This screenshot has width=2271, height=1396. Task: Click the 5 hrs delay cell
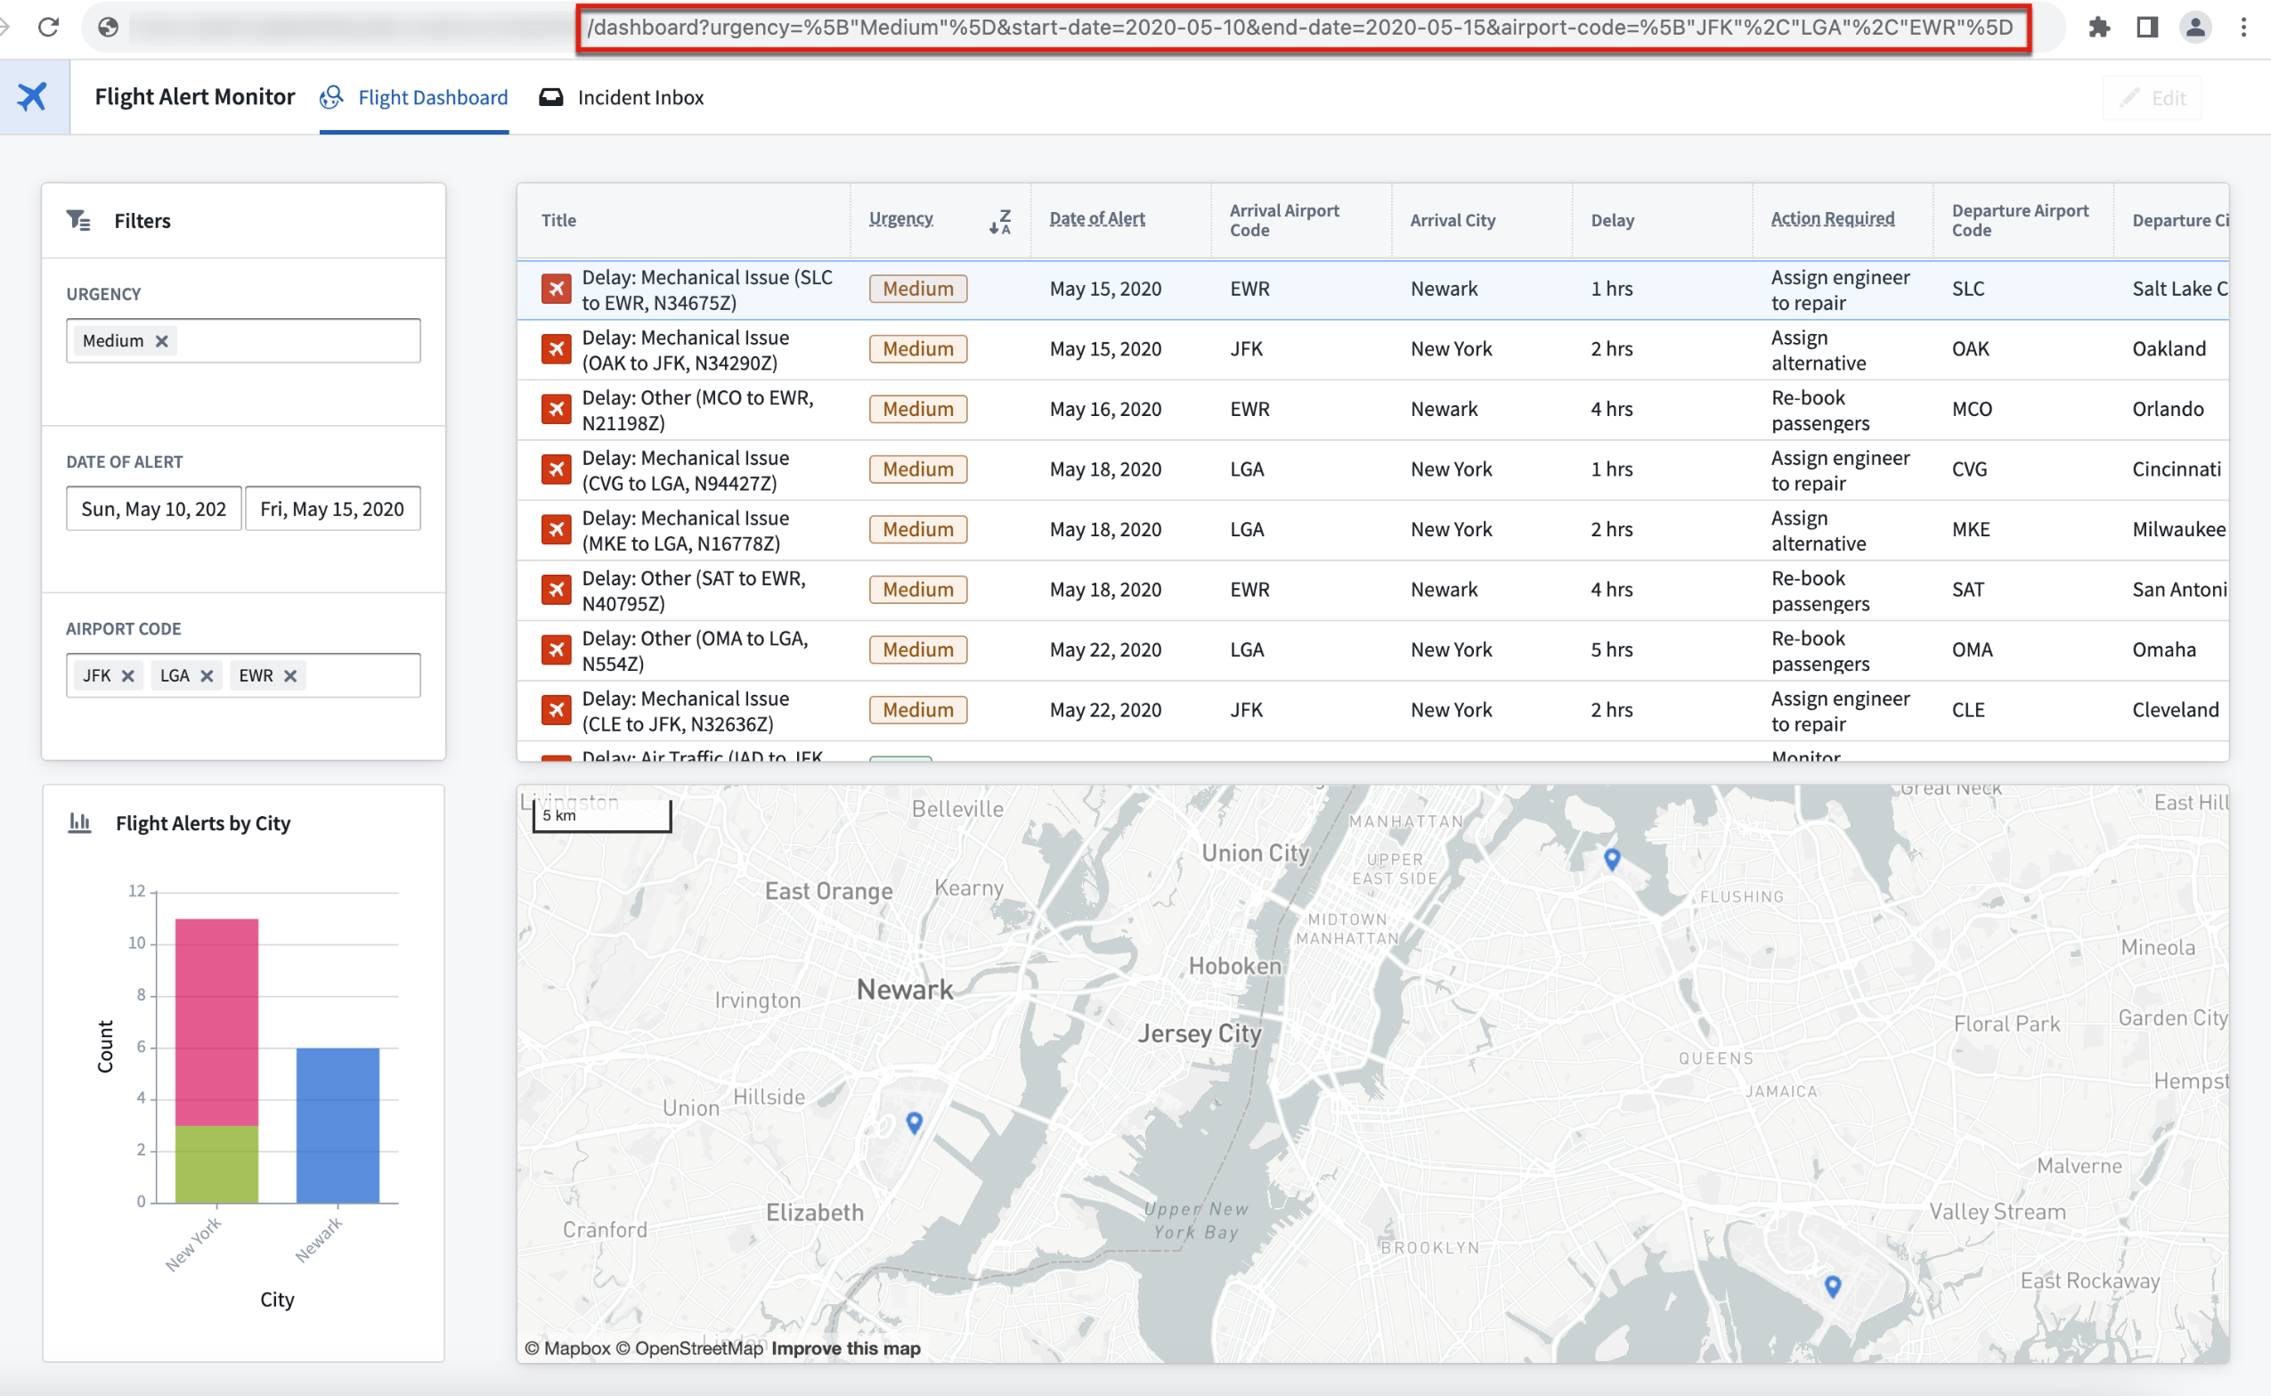coord(1611,650)
